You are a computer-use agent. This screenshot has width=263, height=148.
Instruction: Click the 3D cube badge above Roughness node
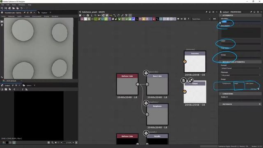point(146,103)
